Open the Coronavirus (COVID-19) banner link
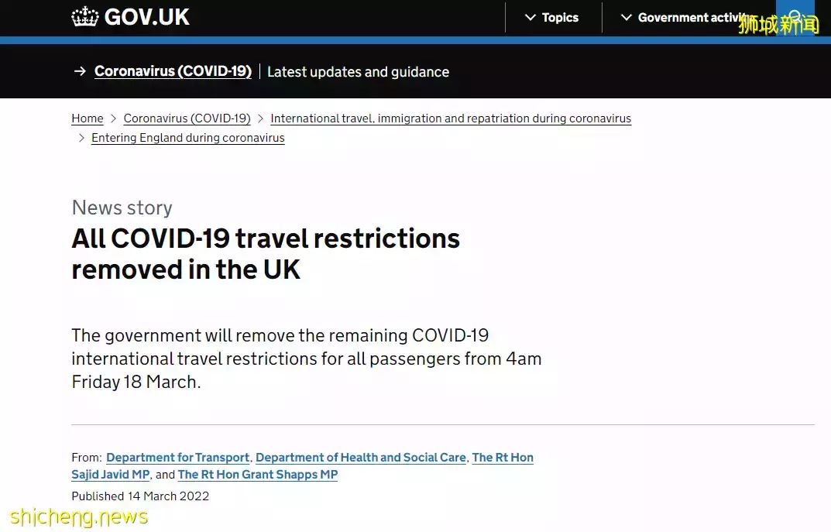 pyautogui.click(x=173, y=71)
